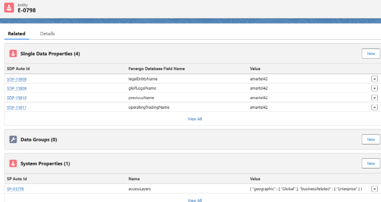Image resolution: width=381 pixels, height=202 pixels.
Task: Click the E-0798 record title
Action: point(27,11)
